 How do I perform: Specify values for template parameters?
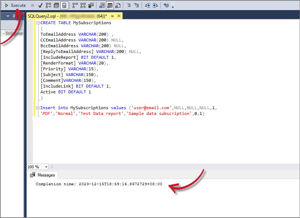[x=166, y=5]
